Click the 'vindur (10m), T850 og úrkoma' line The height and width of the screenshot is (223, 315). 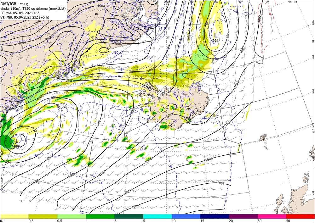(33, 8)
